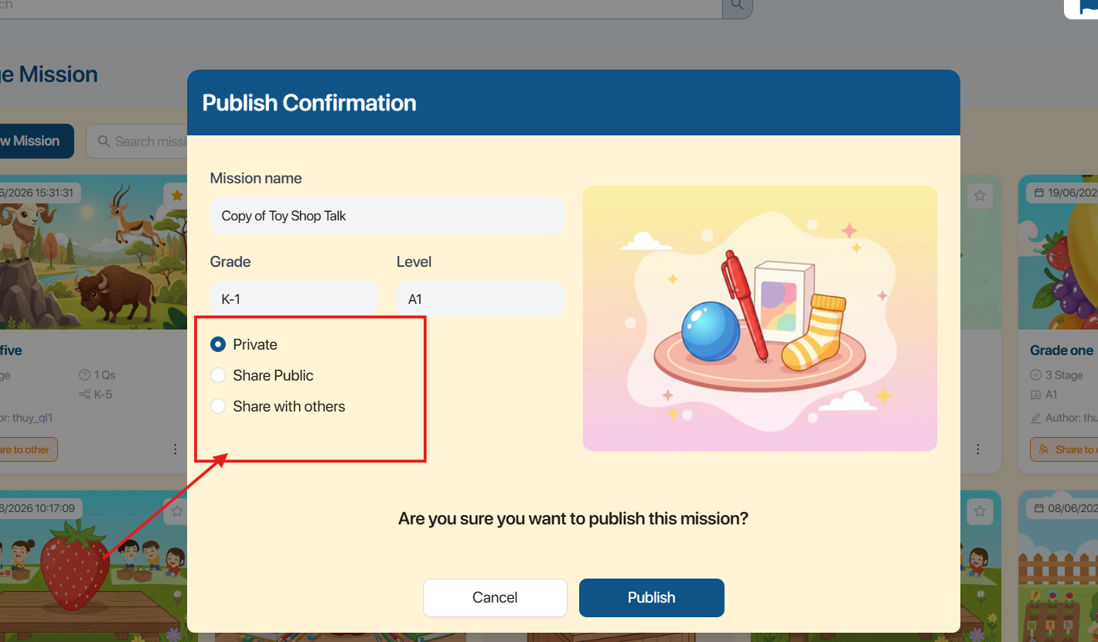Open three-dot menu on animal mission card
The width and height of the screenshot is (1098, 642).
pyautogui.click(x=176, y=449)
